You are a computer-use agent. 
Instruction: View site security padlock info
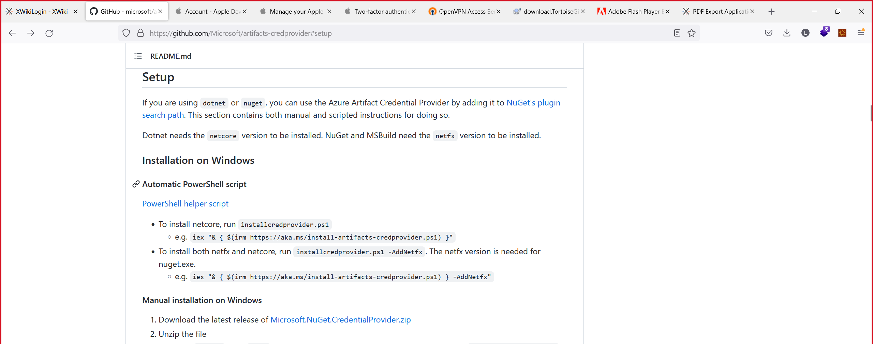click(140, 33)
